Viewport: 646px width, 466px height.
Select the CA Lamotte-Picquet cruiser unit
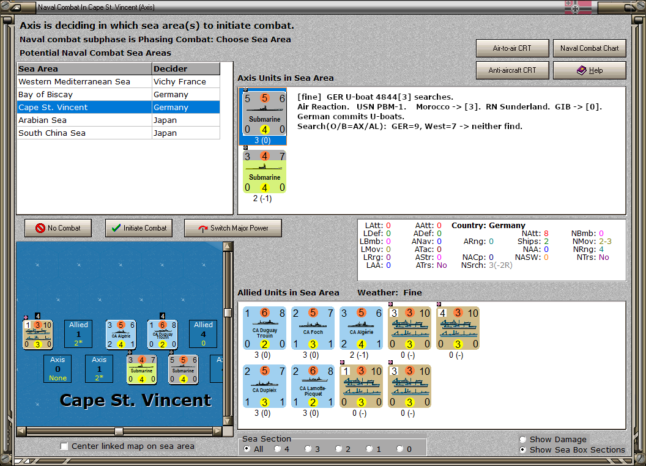tap(313, 386)
